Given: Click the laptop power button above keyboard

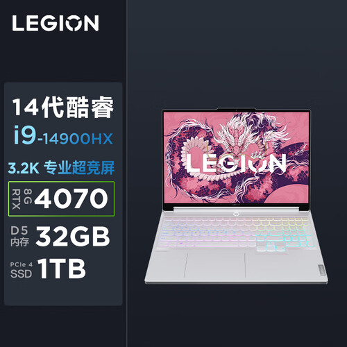Looking at the screenshot, I should 236,214.
